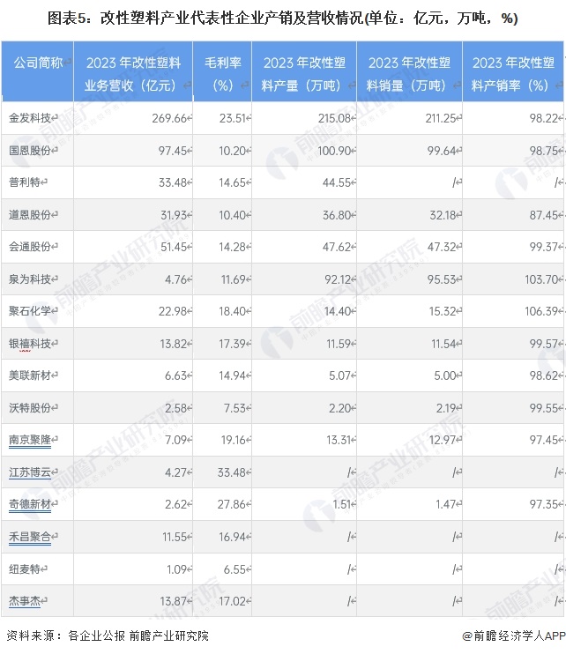Click sales ratio value 99.37

click(x=543, y=247)
